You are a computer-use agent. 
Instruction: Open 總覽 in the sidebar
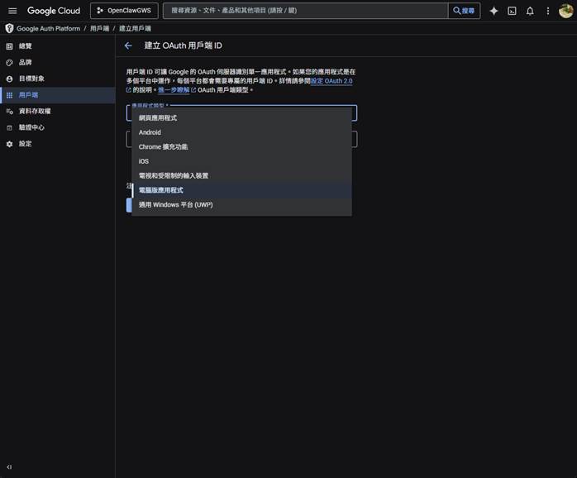[x=25, y=46]
